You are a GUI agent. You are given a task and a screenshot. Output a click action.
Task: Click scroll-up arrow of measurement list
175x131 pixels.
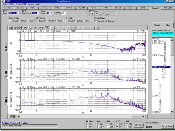coord(172,39)
